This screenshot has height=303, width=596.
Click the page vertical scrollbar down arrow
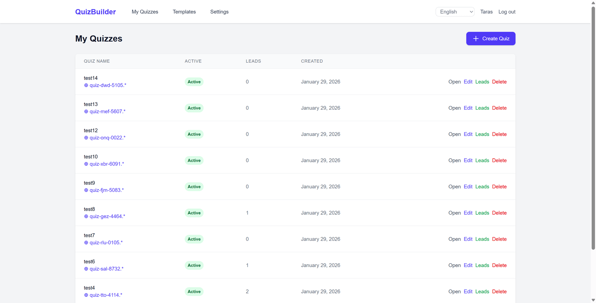(593, 300)
